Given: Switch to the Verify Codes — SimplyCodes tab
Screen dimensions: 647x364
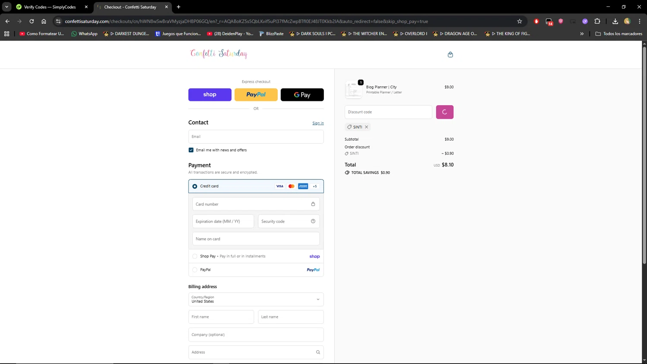Looking at the screenshot, I should [50, 7].
